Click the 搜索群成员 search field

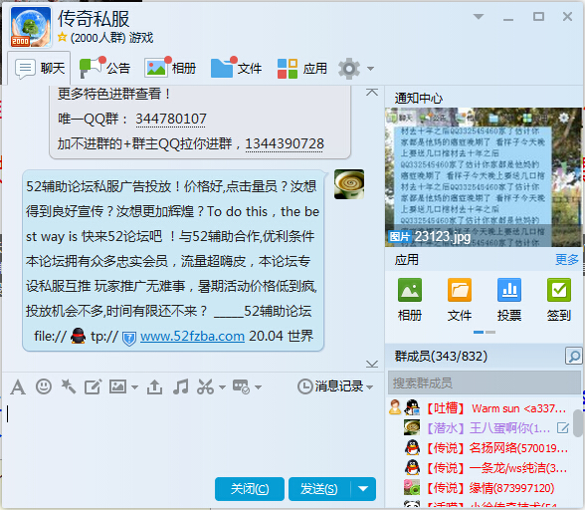(485, 382)
